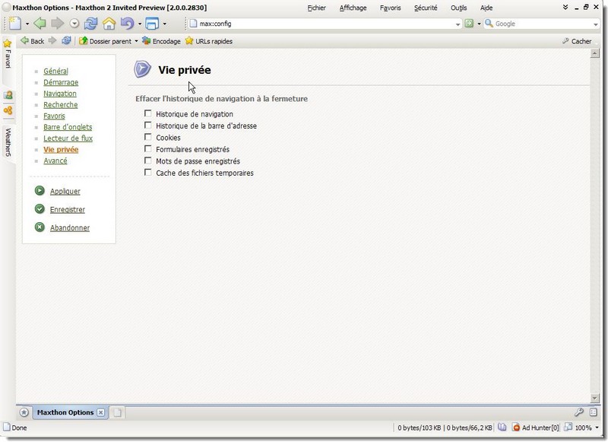Click the Google search magnifier icon

pyautogui.click(x=489, y=24)
